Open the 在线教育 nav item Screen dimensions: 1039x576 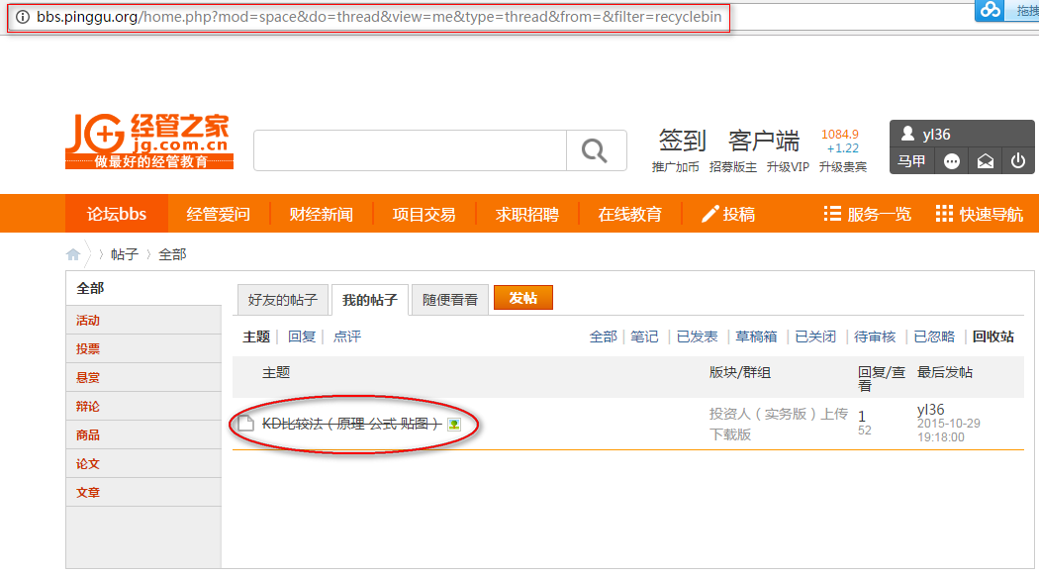[x=630, y=214]
